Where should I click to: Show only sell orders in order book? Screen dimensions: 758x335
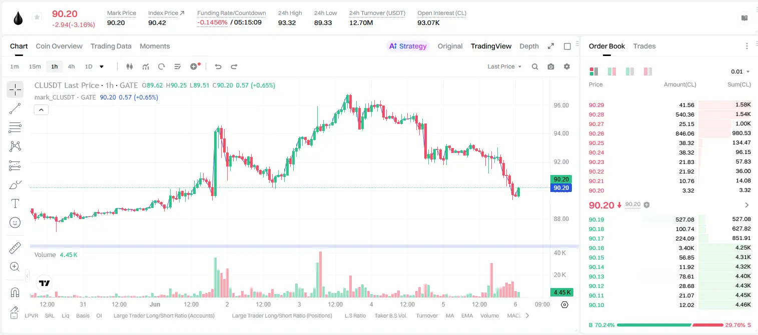click(648, 71)
